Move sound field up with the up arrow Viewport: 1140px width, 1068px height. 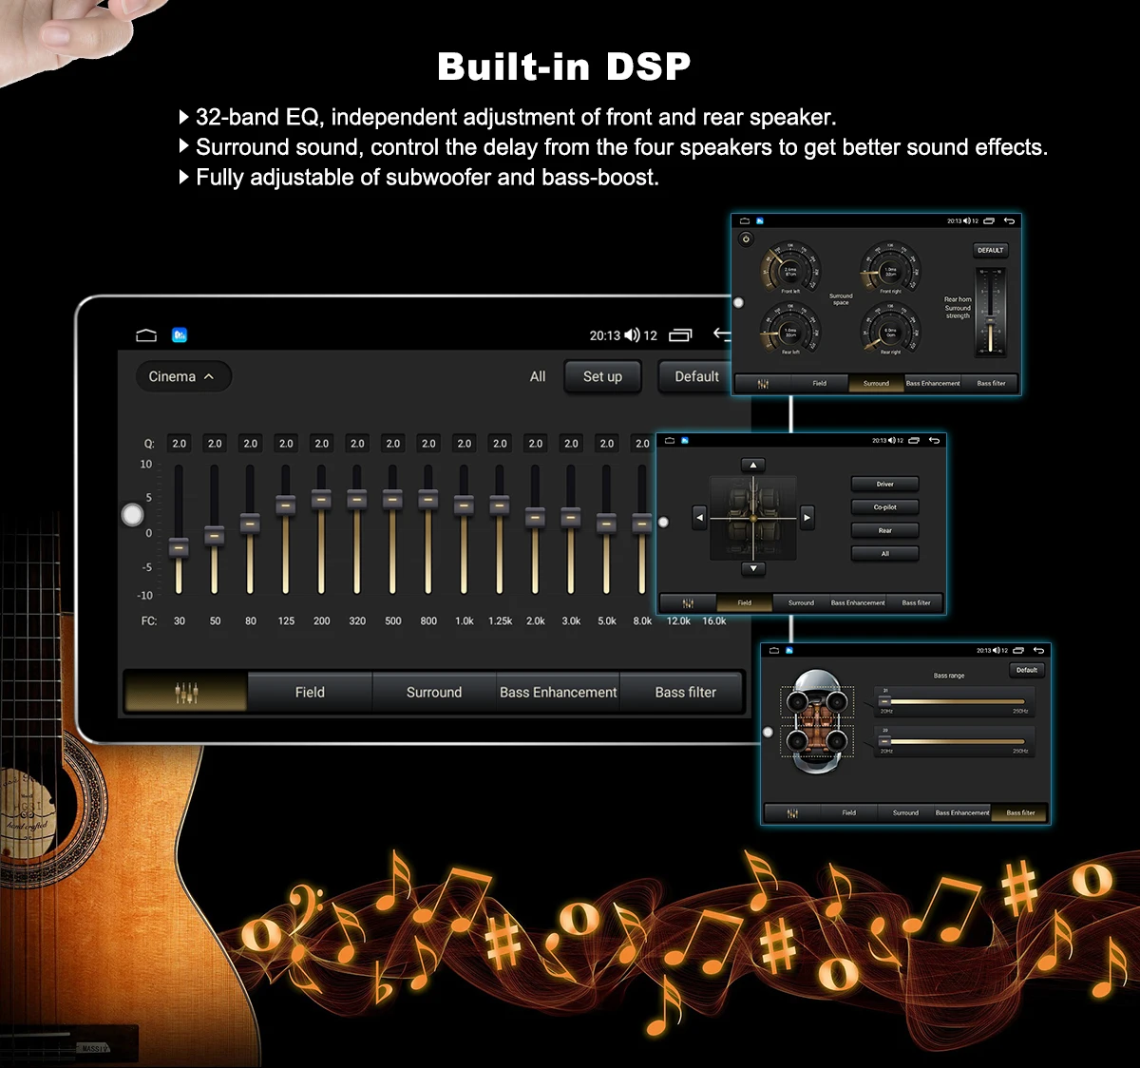pos(752,465)
